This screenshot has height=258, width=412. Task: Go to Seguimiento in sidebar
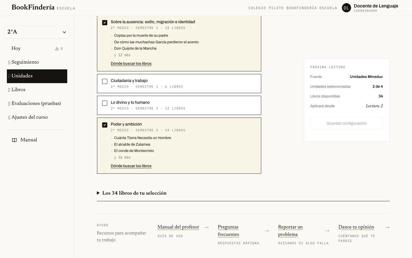point(37,62)
